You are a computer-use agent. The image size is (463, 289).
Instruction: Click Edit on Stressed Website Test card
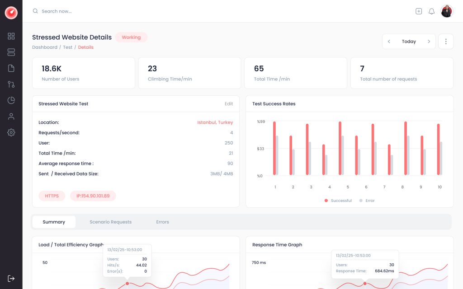[x=229, y=104]
